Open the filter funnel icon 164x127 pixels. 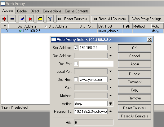(50, 19)
